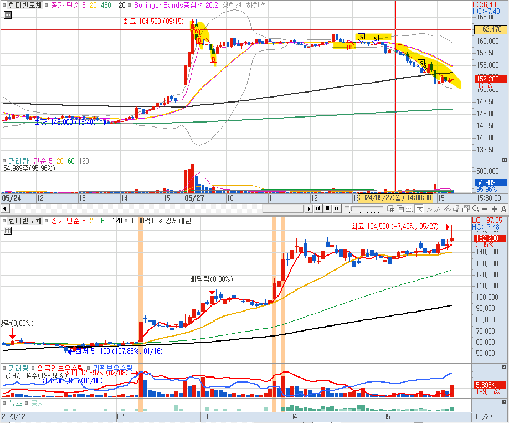Click the 기관보유수량 label
Screen dimensions: 509x423
click(x=113, y=368)
